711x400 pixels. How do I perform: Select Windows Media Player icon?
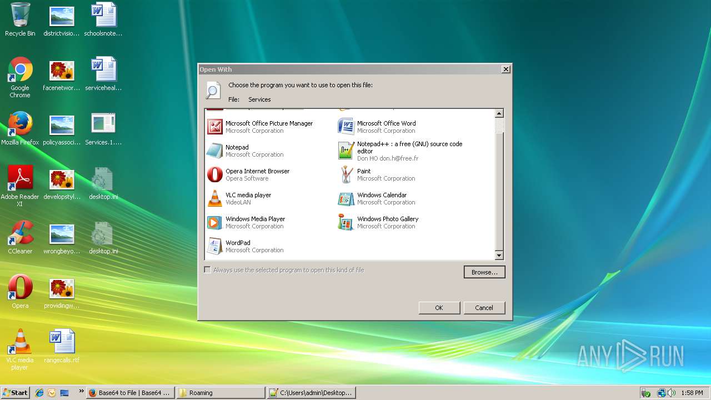click(x=215, y=222)
